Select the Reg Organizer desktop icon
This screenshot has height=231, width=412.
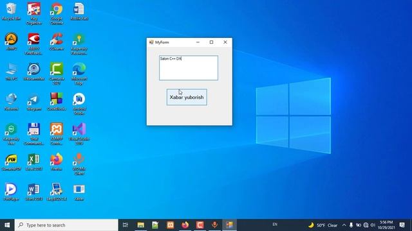coord(34,13)
